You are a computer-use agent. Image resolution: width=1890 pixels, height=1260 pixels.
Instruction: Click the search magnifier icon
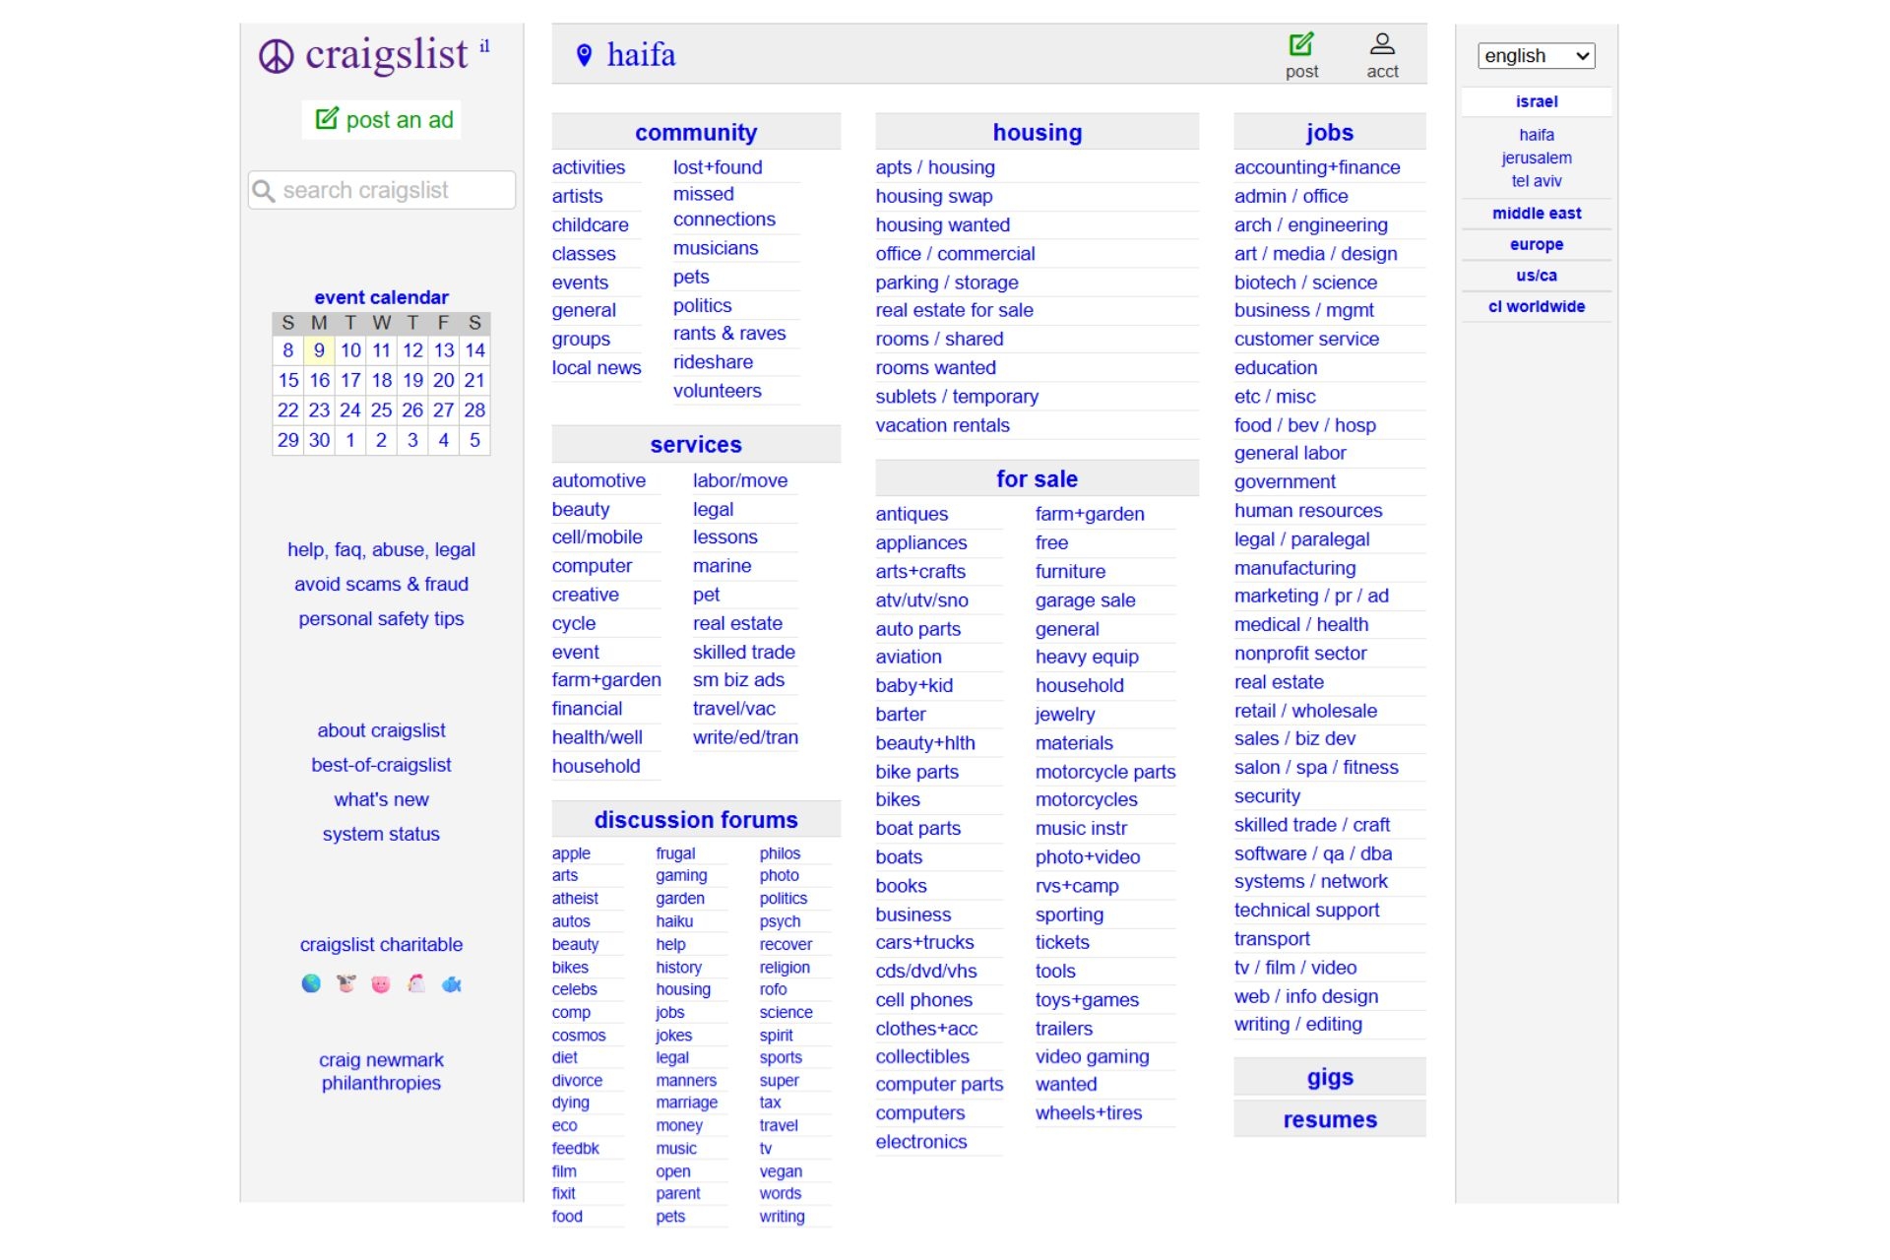click(263, 190)
